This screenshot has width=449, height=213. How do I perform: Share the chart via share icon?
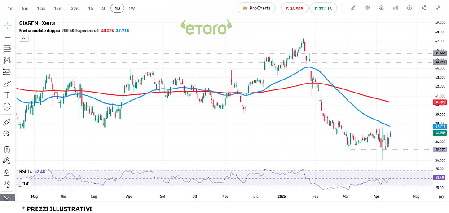coord(424,8)
